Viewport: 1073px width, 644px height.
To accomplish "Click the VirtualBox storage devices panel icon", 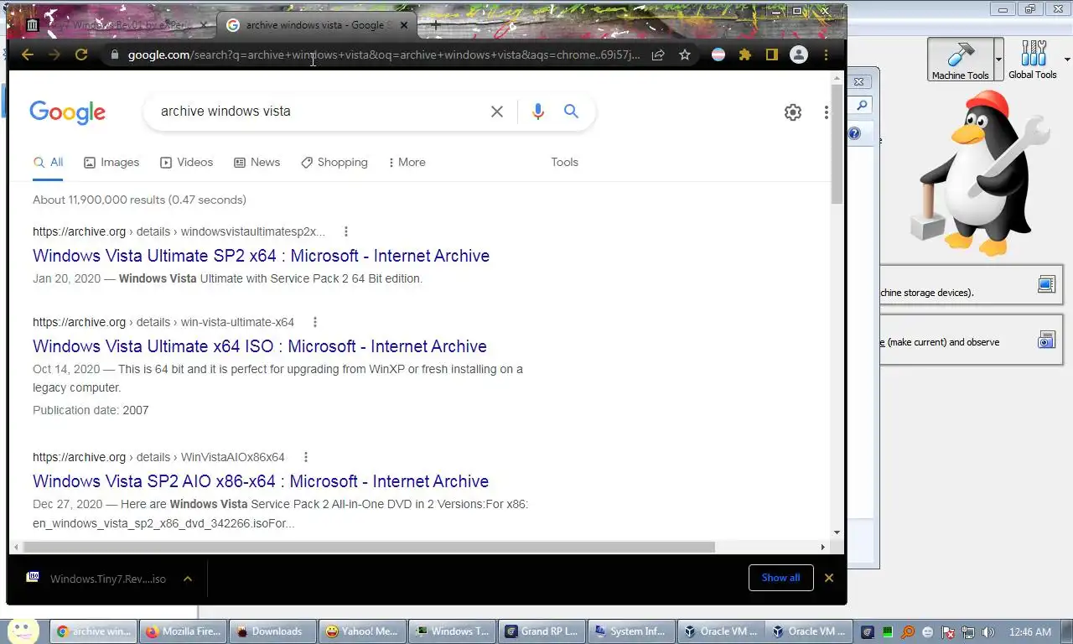I will 1046,284.
